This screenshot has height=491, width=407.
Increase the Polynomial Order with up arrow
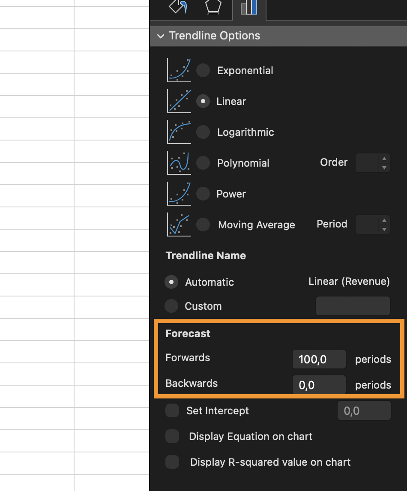click(384, 159)
